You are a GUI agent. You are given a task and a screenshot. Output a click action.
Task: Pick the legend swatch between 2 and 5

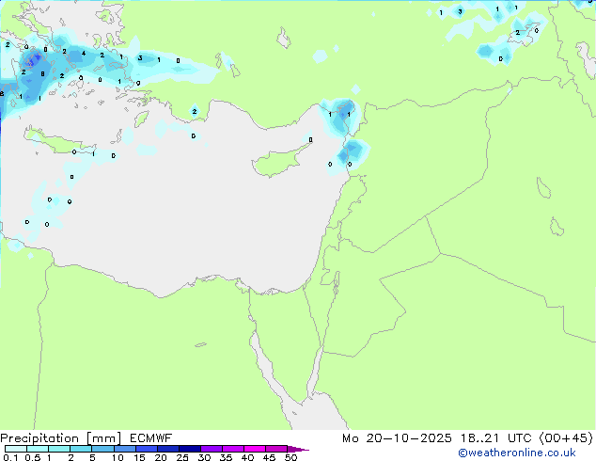click(82, 449)
